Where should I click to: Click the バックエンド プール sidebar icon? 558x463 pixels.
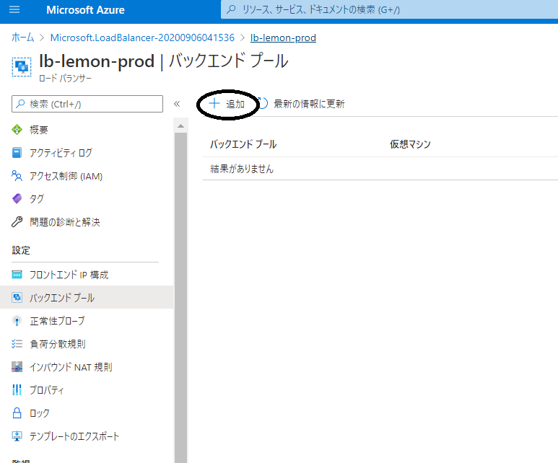[x=17, y=297]
